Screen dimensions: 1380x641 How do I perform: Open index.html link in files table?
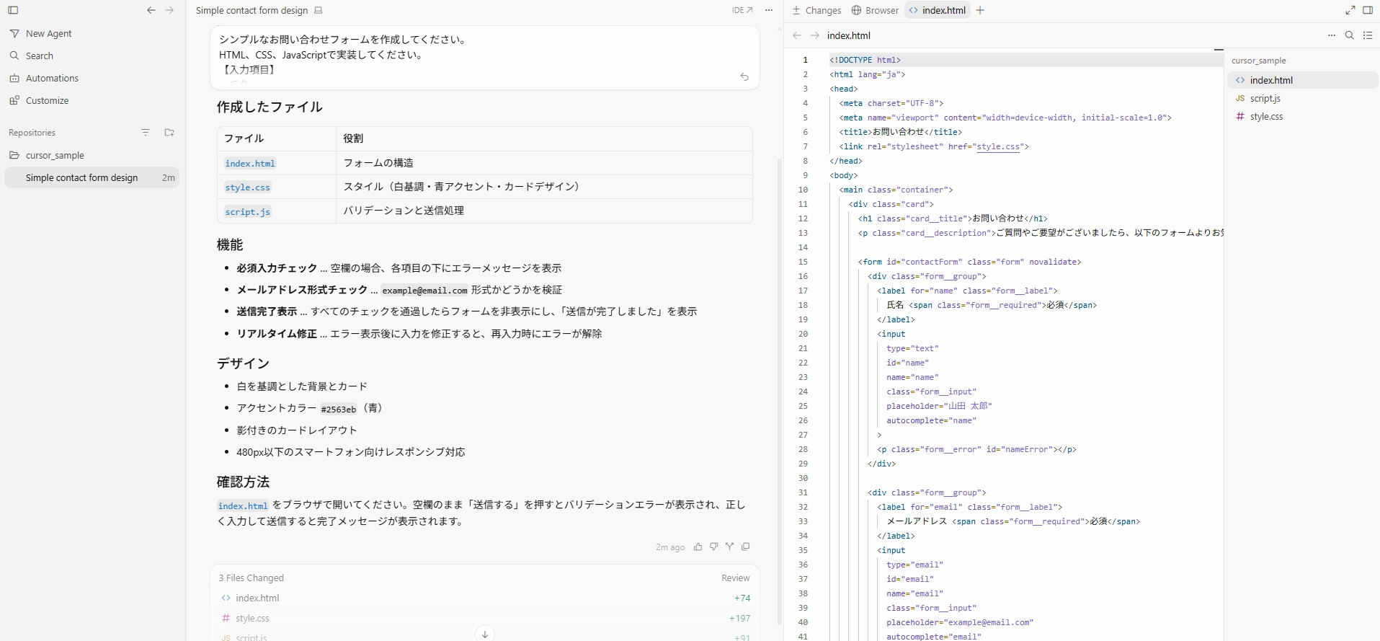(250, 164)
